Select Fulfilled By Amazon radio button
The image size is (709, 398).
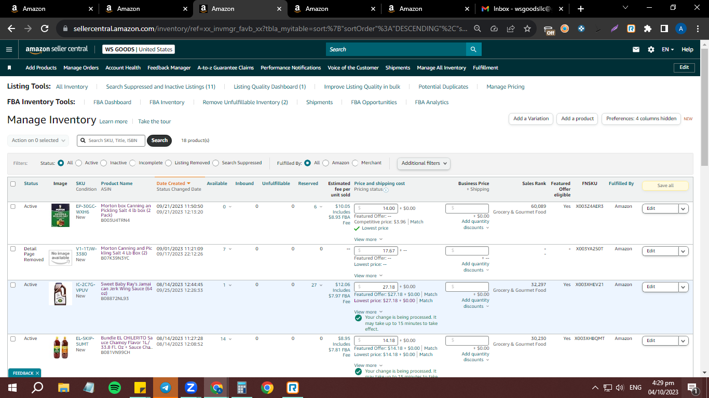pyautogui.click(x=326, y=163)
